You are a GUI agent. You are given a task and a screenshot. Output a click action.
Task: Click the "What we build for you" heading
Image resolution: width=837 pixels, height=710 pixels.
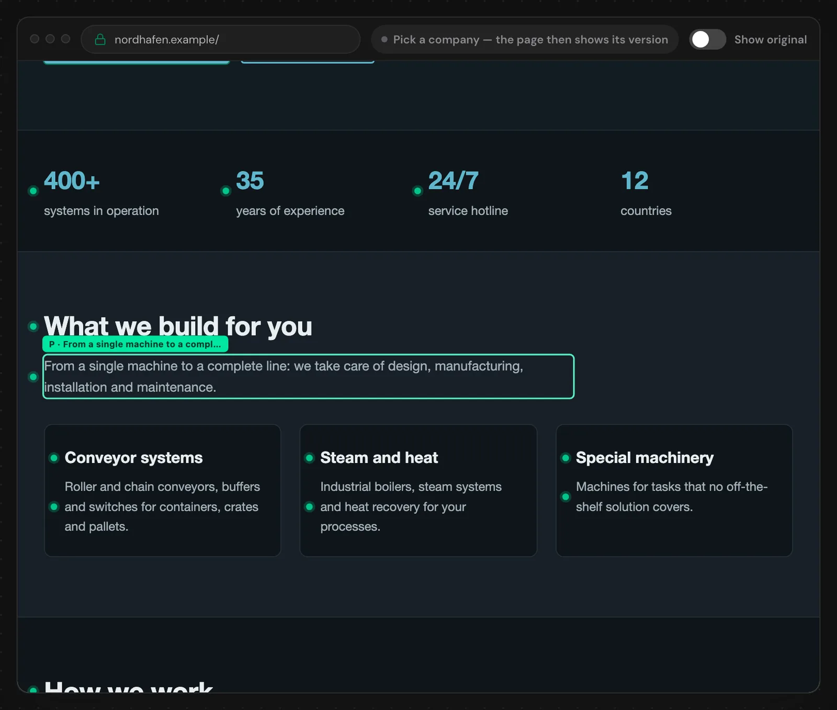(x=178, y=326)
